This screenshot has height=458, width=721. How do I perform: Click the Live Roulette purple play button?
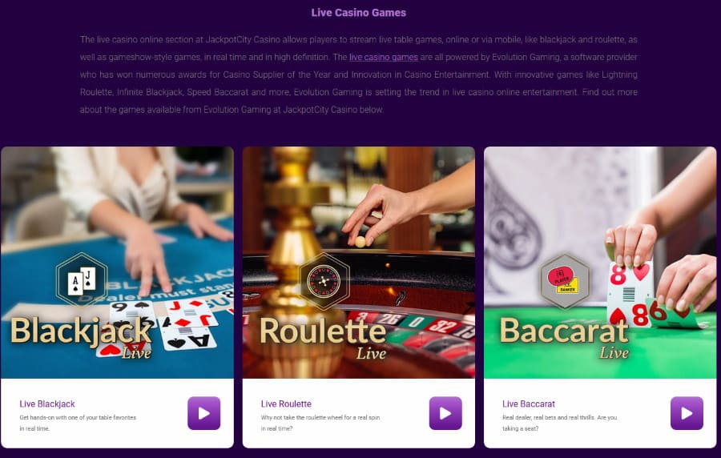tap(445, 413)
